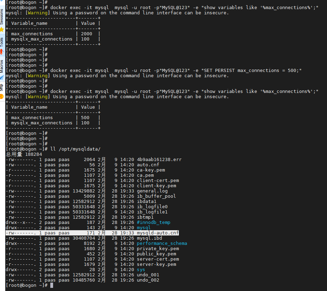The height and width of the screenshot is (291, 327).
Task: Click the max_connections value 2000
Action: pos(87,34)
